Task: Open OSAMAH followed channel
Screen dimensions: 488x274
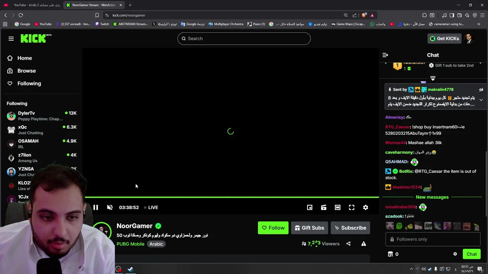Action: 42,143
